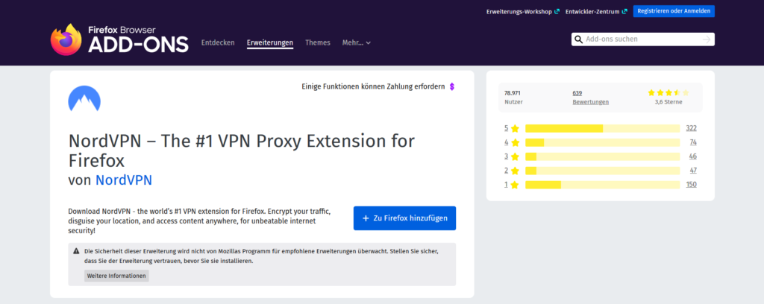The height and width of the screenshot is (304, 764).
Task: Click the extension title heading text
Action: point(242,151)
